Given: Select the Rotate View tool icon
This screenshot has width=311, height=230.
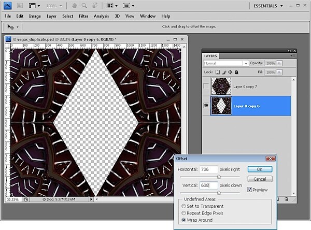Looking at the screenshot, I should tap(95, 6).
